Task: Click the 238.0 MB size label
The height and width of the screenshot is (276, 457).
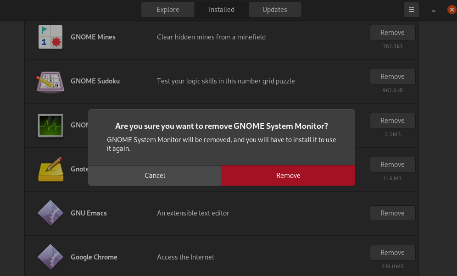Action: point(393,266)
